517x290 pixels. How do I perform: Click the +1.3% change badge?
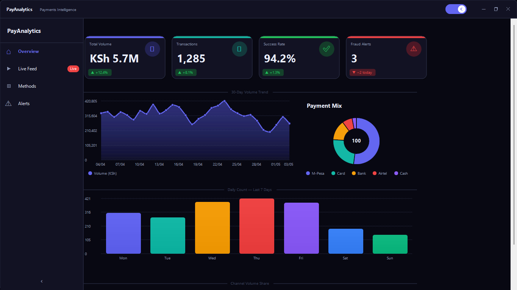click(x=273, y=73)
